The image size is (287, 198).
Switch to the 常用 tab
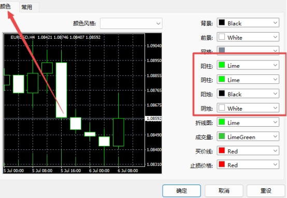coord(27,7)
